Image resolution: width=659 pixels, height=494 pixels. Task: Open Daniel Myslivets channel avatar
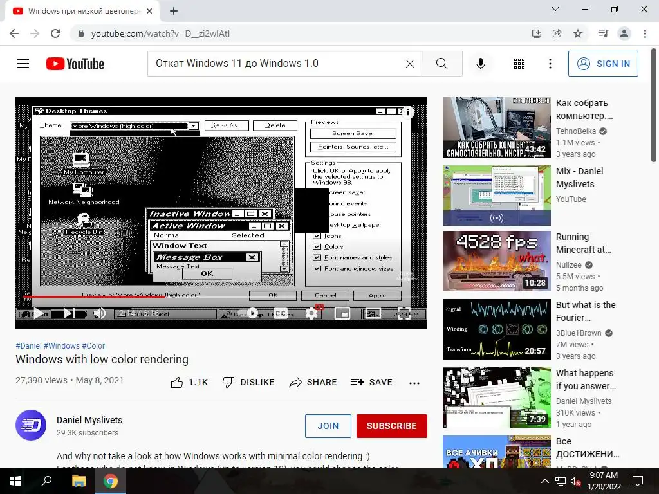(x=31, y=425)
